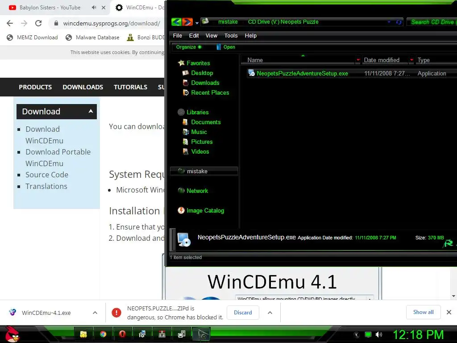Click the Favorites star icon
This screenshot has height=343, width=457.
tap(181, 63)
